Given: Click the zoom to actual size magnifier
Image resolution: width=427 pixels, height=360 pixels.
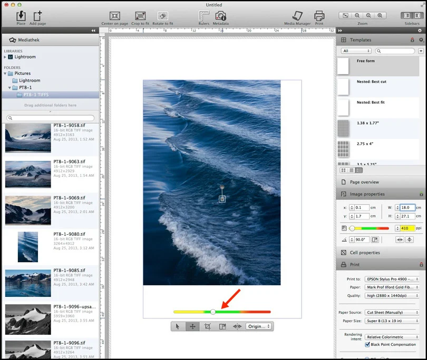Looking at the screenshot, I should click(368, 15).
